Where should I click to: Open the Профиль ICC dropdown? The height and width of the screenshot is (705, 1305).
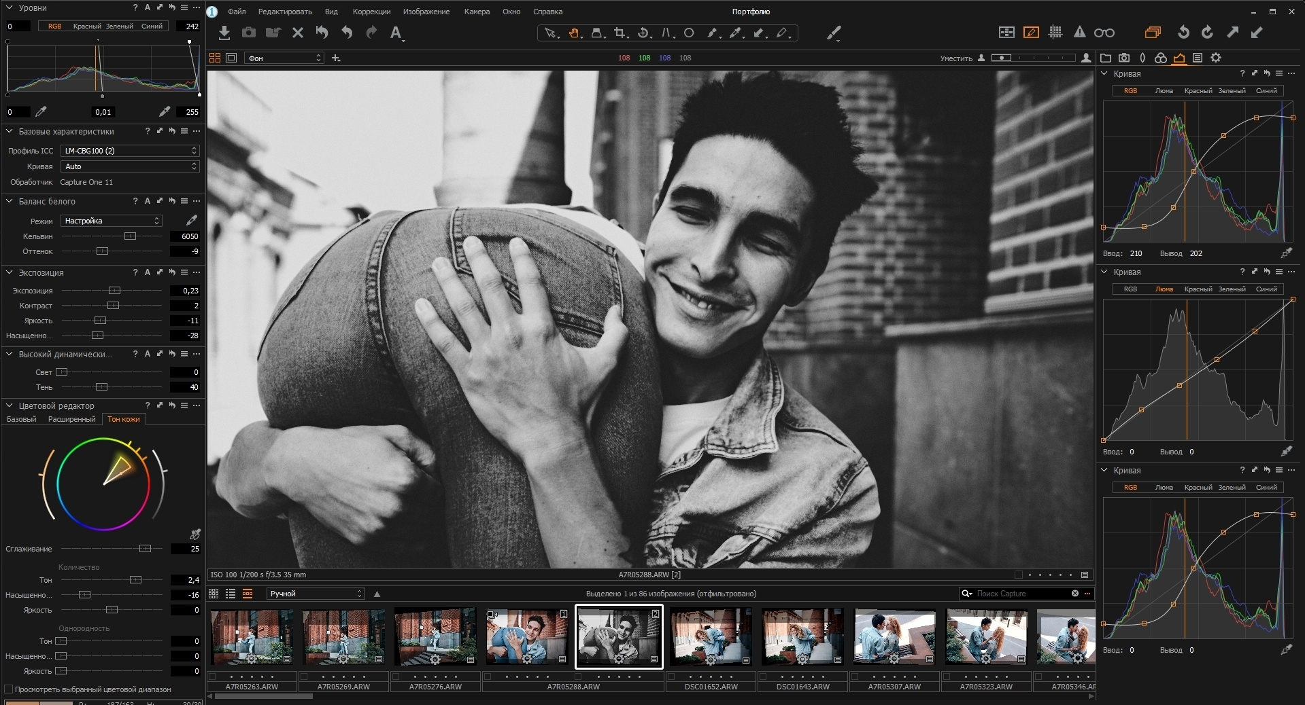pos(129,151)
